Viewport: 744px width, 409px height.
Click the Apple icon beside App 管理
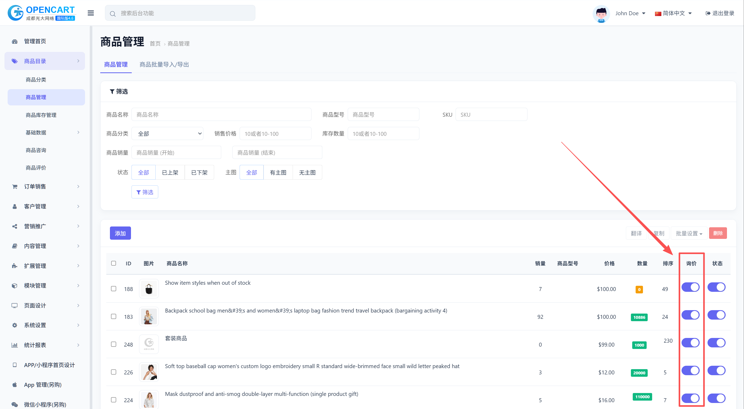[x=14, y=385]
